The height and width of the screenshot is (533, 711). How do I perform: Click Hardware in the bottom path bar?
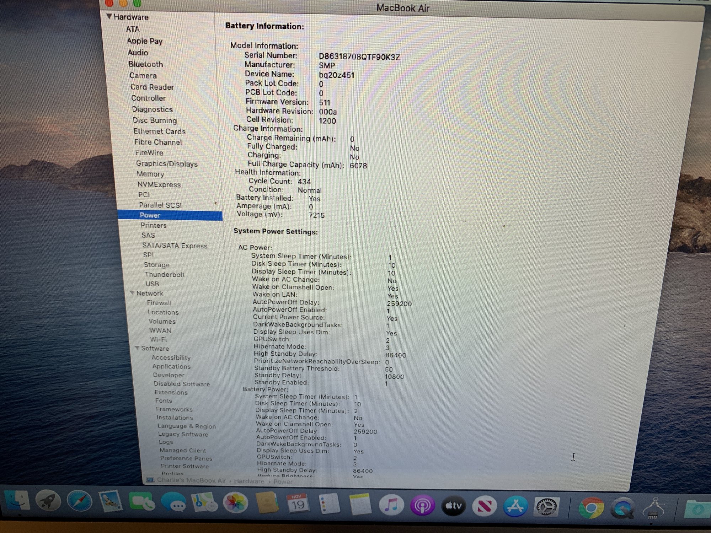tap(249, 481)
